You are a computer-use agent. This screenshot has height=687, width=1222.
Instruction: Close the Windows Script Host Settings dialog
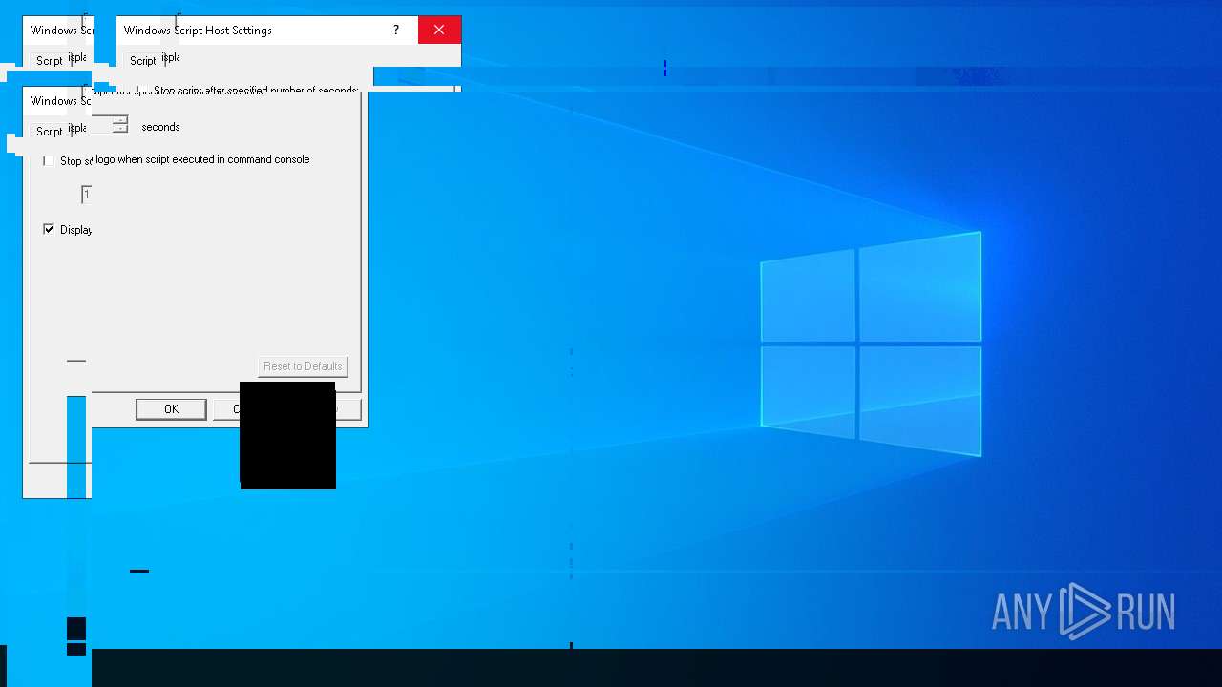439,31
